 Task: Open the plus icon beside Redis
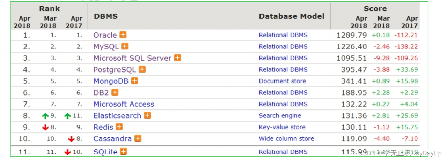[x=119, y=127]
